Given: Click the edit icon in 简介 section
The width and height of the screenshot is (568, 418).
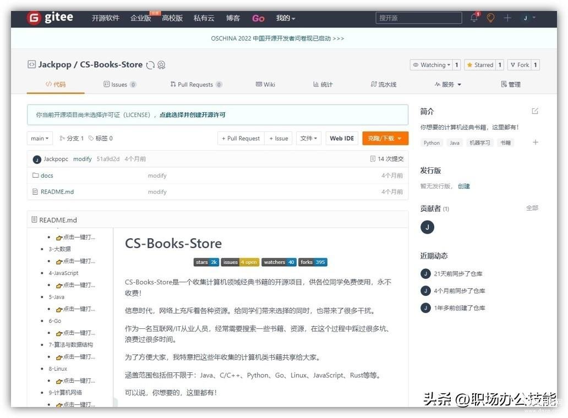Looking at the screenshot, I should click(534, 111).
